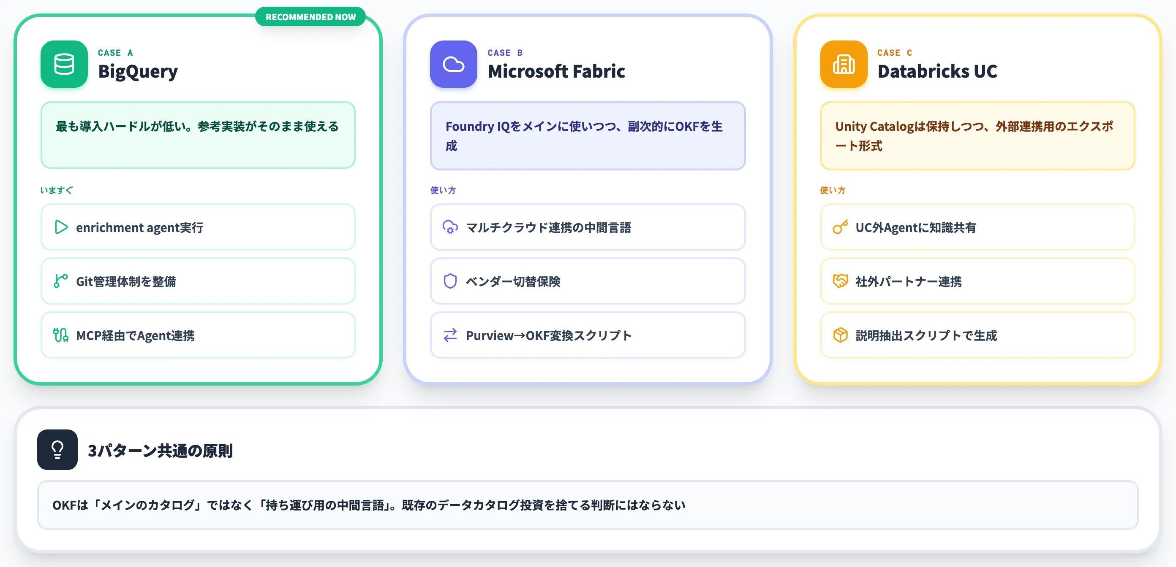
Task: Click the swap arrows icon beside Purview→OKF変換スクリプト
Action: pos(450,335)
